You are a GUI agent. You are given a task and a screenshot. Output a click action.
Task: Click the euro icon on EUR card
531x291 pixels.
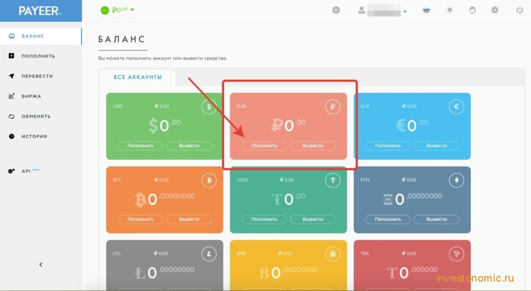[x=456, y=107]
